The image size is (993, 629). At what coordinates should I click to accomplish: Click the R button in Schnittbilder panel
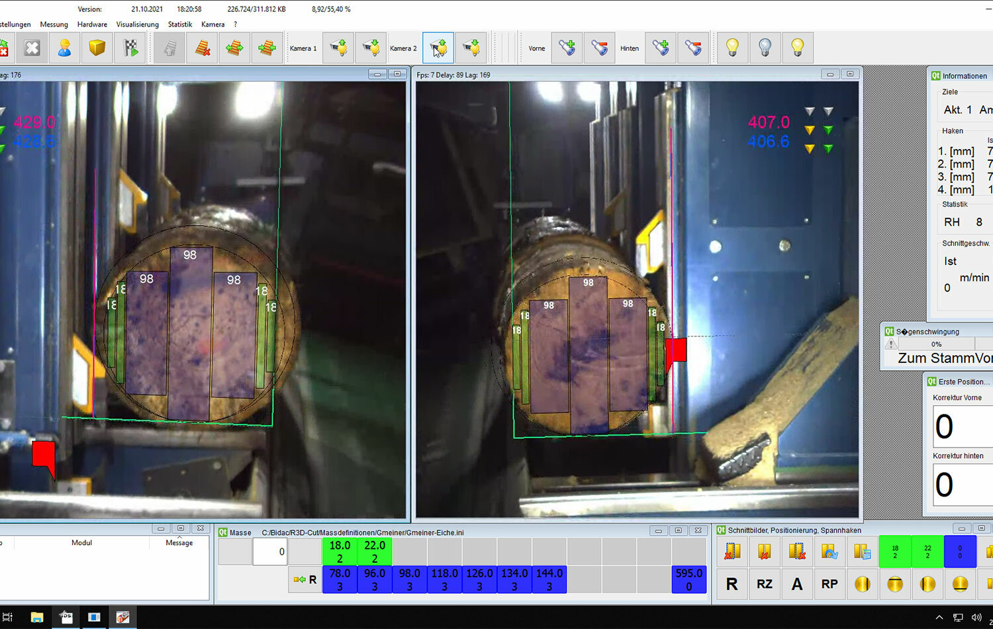tap(732, 584)
